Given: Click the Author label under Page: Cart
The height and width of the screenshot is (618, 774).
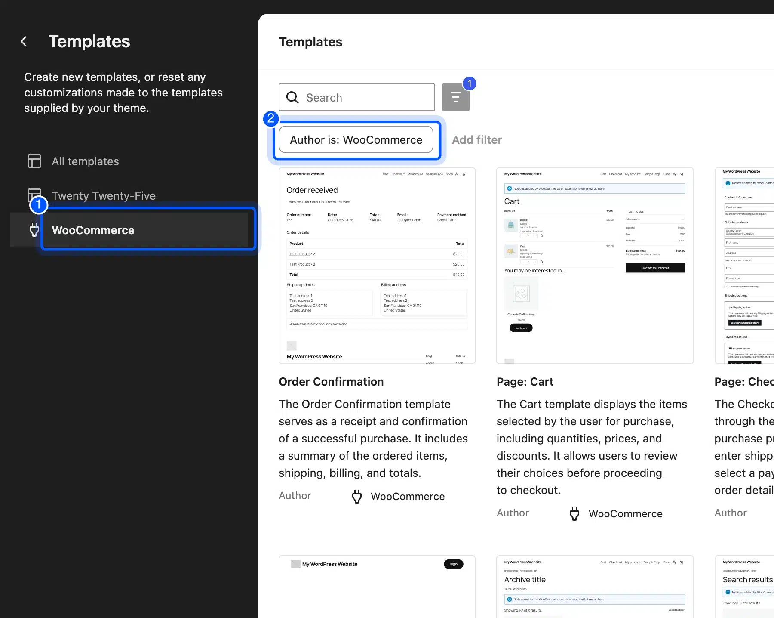Looking at the screenshot, I should pos(513,513).
